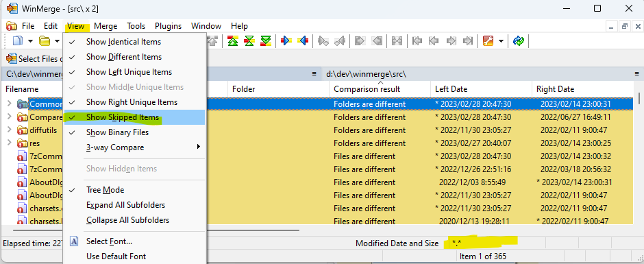
Task: Click the Copy All to Left icon
Action: coord(377,40)
